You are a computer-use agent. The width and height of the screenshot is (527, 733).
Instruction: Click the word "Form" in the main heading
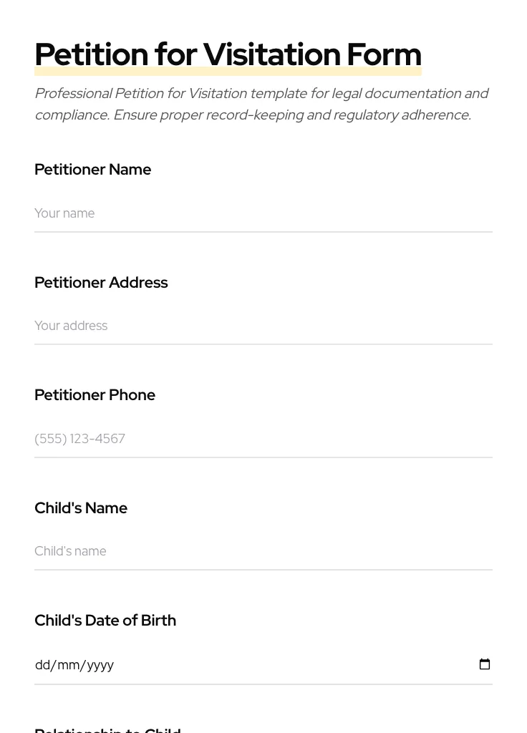pyautogui.click(x=384, y=54)
